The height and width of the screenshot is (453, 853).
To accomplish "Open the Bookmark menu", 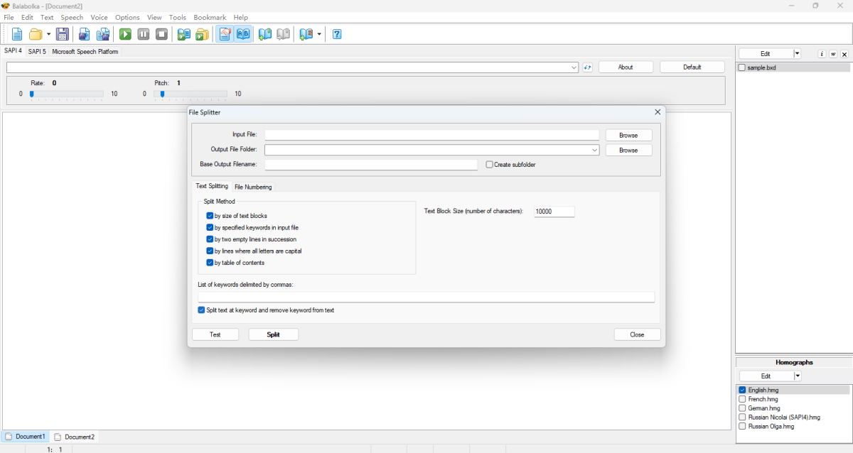I will coord(210,17).
